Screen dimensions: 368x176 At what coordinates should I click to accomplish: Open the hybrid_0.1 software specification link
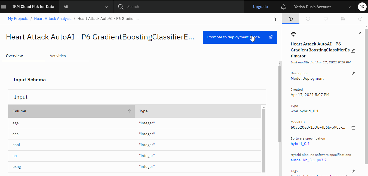(300, 144)
